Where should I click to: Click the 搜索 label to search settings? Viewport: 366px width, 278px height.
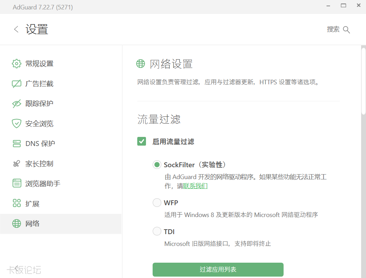[x=333, y=29]
